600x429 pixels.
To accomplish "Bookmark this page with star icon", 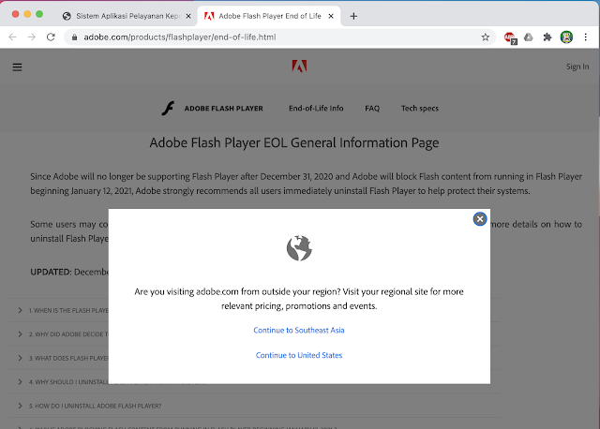I will tap(486, 37).
